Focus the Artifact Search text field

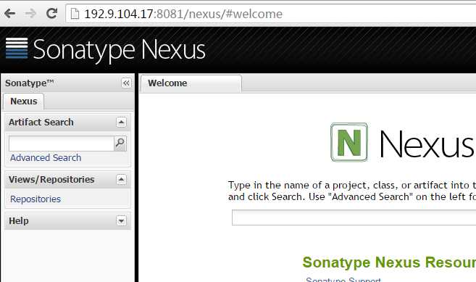tap(62, 144)
